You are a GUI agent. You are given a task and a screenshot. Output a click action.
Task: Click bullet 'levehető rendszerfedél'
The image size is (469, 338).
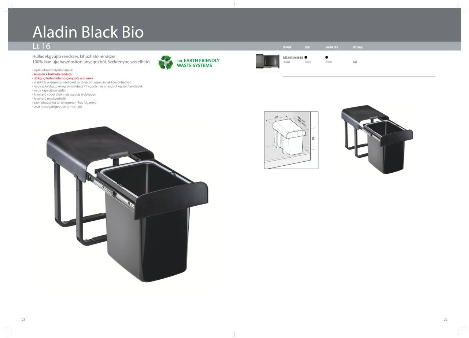49,98
